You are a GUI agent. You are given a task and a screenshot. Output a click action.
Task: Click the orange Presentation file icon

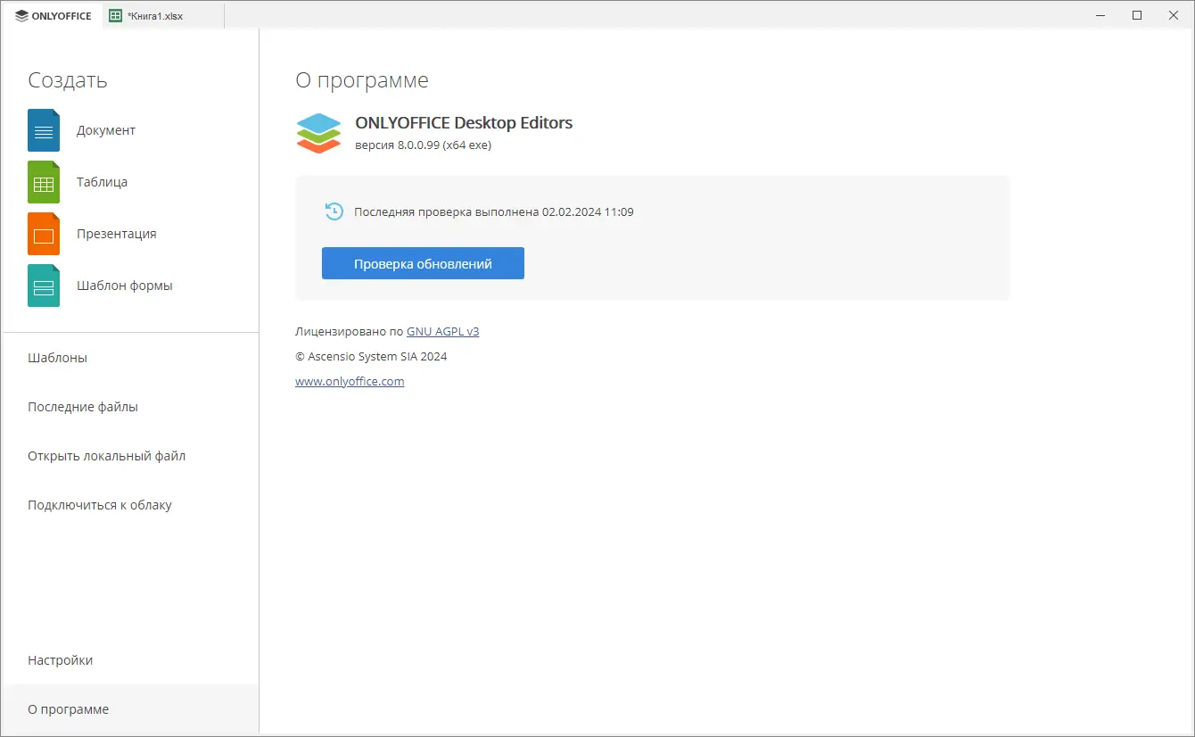[44, 234]
